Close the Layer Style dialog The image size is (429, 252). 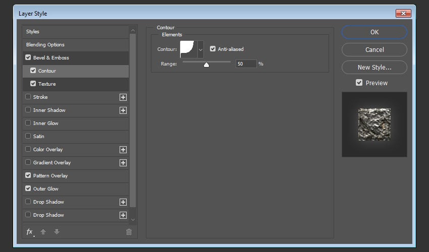coord(403,13)
